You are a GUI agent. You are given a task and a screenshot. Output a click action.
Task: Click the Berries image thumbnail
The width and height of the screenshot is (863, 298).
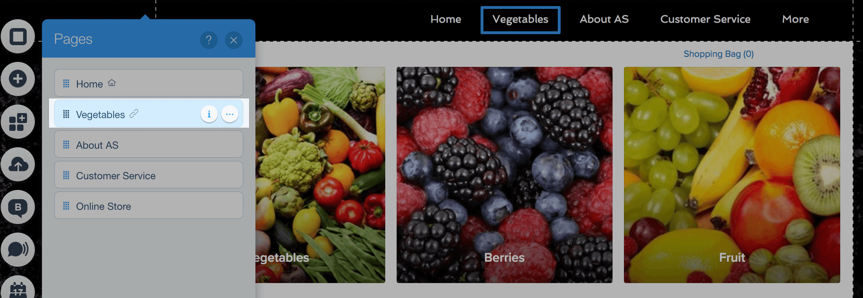(504, 175)
